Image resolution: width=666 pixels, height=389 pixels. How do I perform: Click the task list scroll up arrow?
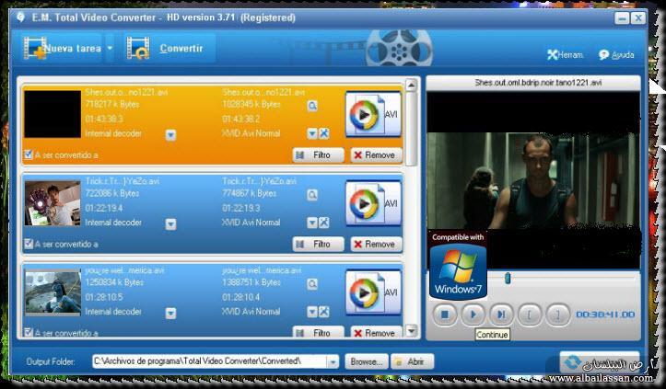point(411,86)
